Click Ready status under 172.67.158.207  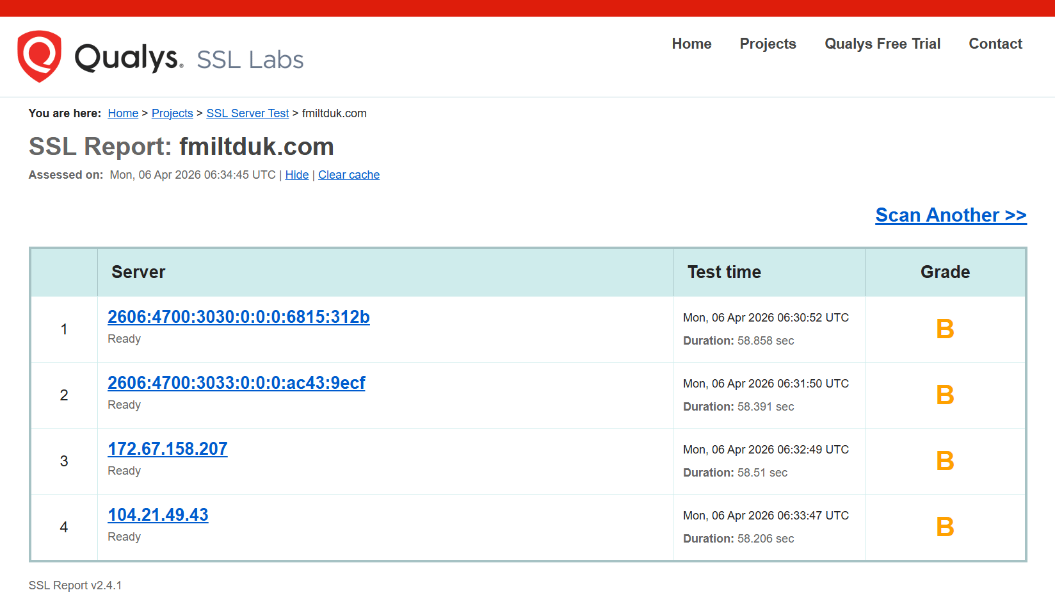pyautogui.click(x=124, y=471)
